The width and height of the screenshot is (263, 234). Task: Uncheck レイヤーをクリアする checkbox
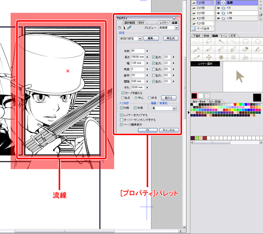click(x=121, y=115)
